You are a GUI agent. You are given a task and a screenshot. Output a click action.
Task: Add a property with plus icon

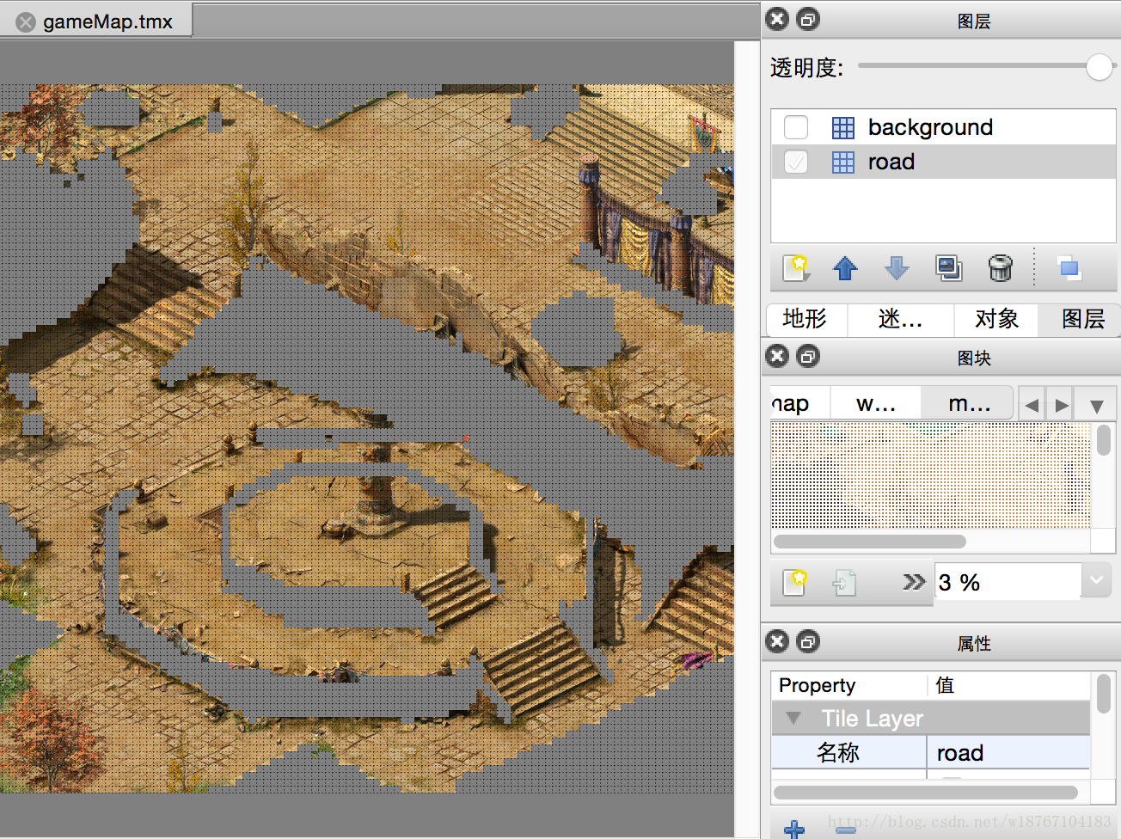[794, 829]
